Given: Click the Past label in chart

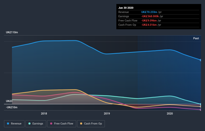Looking at the screenshot, I should click(196, 38).
